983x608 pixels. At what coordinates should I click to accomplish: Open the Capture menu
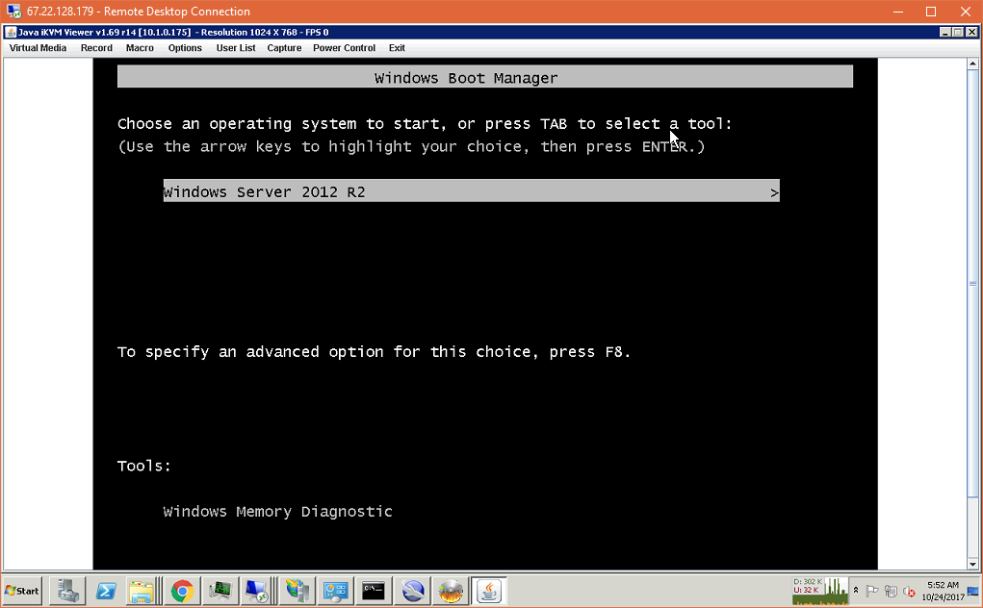point(284,47)
